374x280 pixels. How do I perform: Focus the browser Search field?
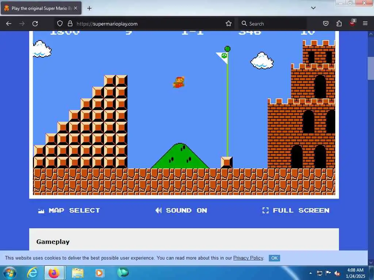coord(272,24)
